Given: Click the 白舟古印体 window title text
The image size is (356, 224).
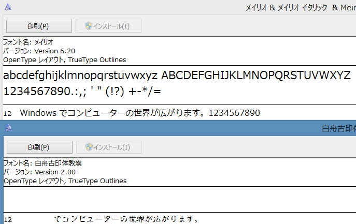Looking at the screenshot, I should pos(339,128).
